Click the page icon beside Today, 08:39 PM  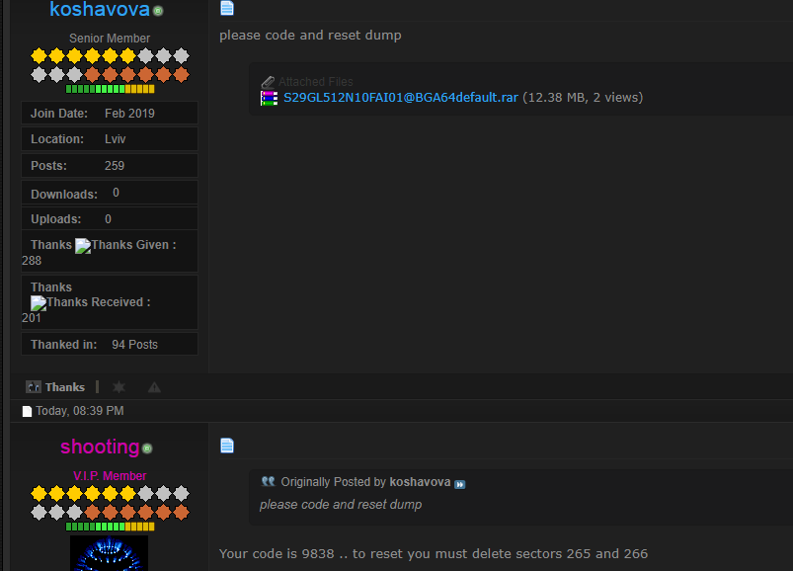[x=28, y=411]
